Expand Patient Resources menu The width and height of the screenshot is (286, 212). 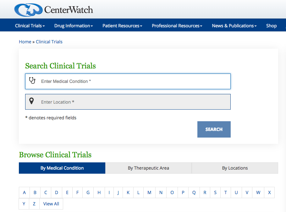(x=122, y=26)
